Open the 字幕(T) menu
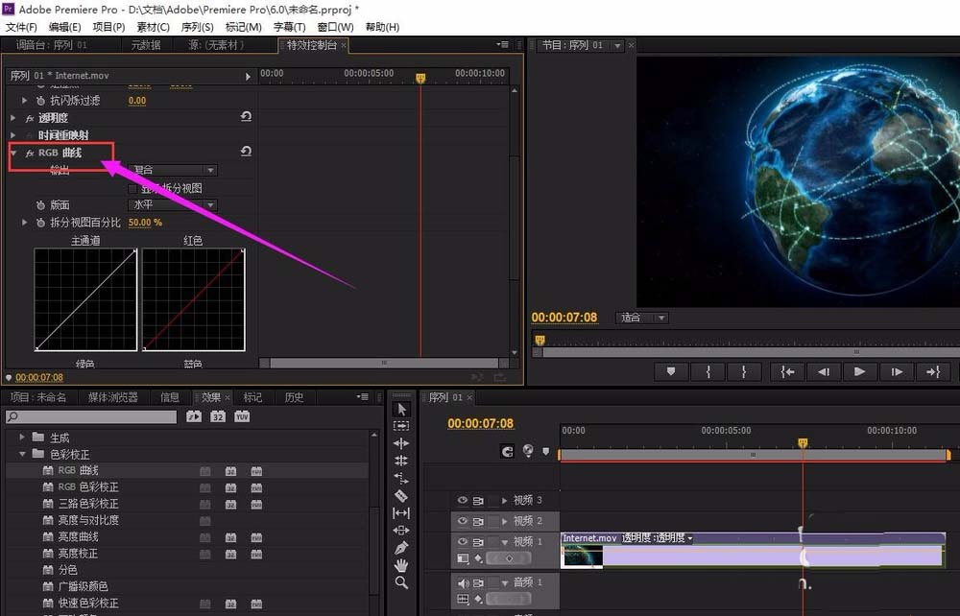 click(x=290, y=27)
